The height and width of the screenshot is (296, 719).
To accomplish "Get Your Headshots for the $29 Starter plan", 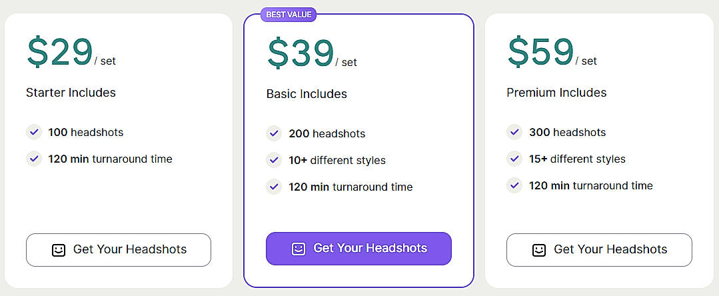I will click(x=119, y=250).
